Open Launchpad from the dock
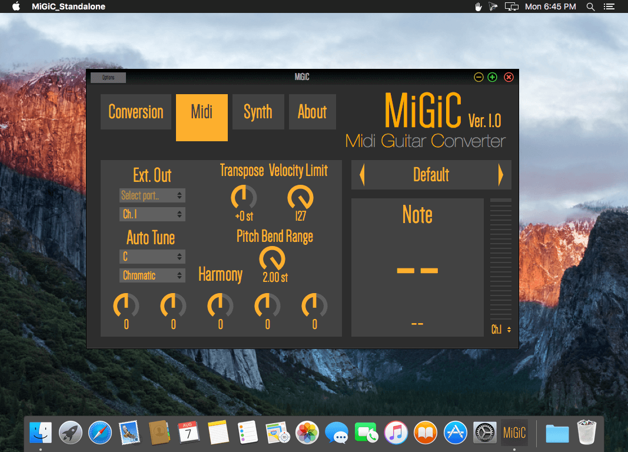628x452 pixels. point(70,433)
